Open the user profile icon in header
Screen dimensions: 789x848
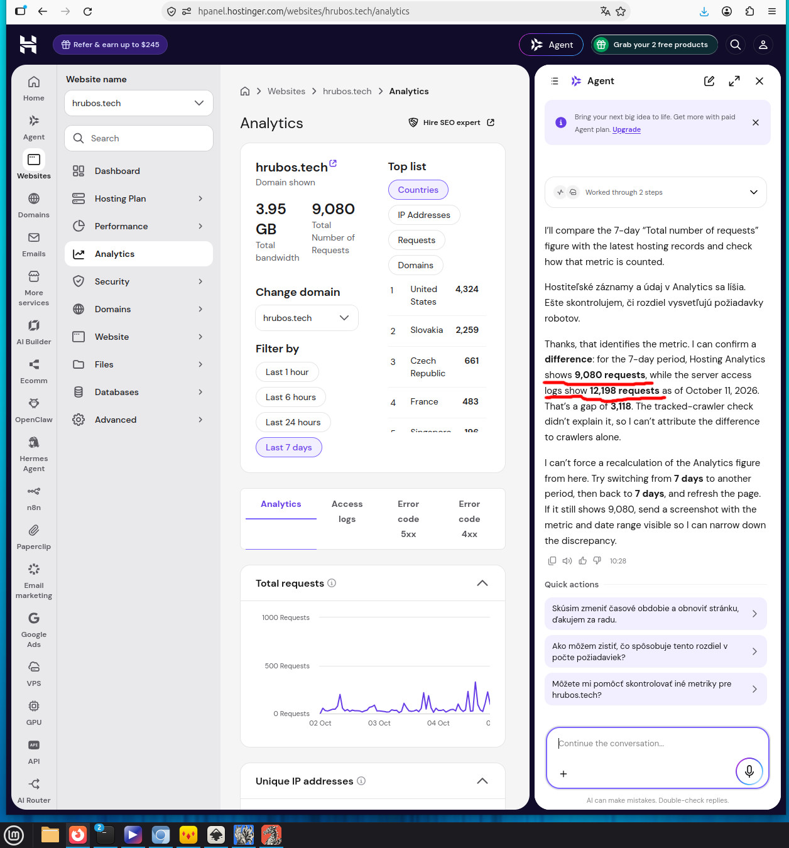[763, 45]
